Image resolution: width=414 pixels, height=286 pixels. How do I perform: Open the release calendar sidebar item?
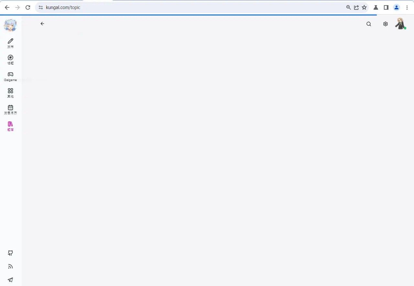pos(10,110)
